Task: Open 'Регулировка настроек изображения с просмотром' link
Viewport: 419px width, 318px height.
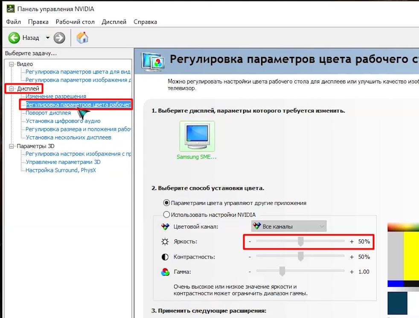Action: click(78, 154)
